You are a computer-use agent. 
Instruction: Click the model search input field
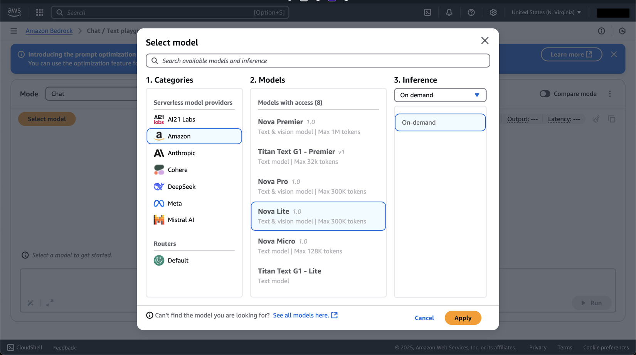pyautogui.click(x=318, y=61)
